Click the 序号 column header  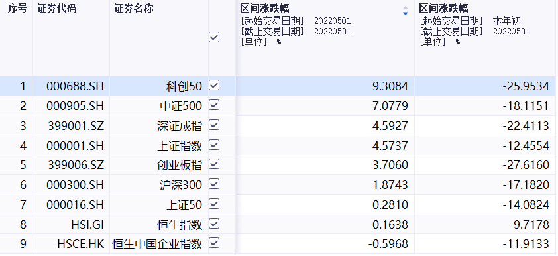click(x=17, y=9)
